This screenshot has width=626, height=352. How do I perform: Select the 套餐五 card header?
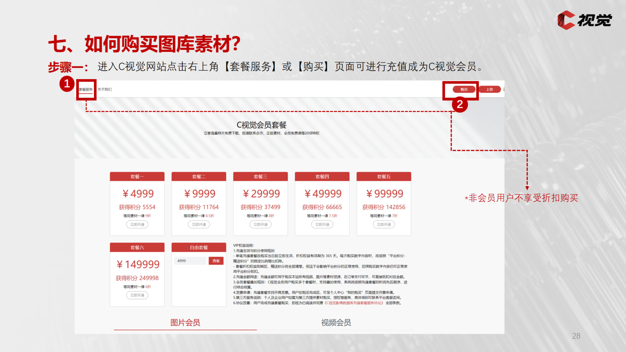pyautogui.click(x=384, y=177)
